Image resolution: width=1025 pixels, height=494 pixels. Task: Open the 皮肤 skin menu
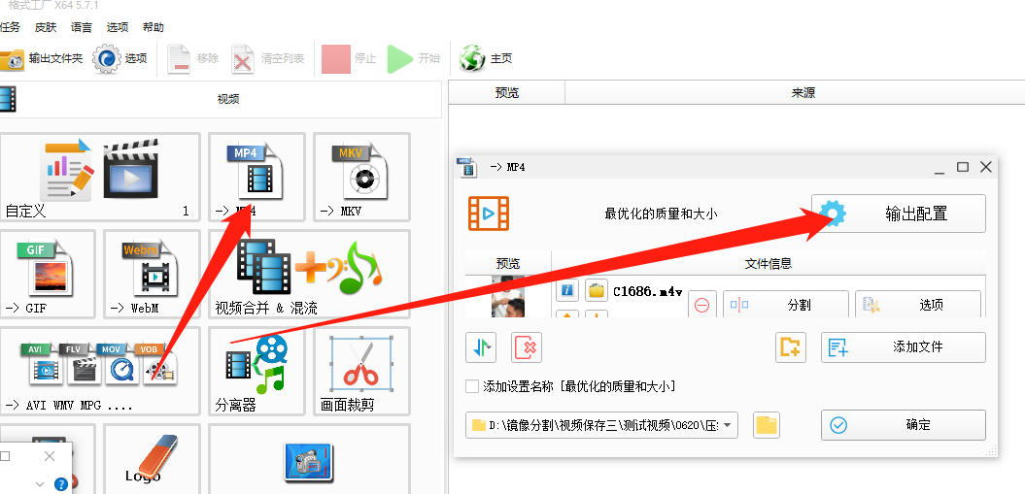pyautogui.click(x=46, y=27)
